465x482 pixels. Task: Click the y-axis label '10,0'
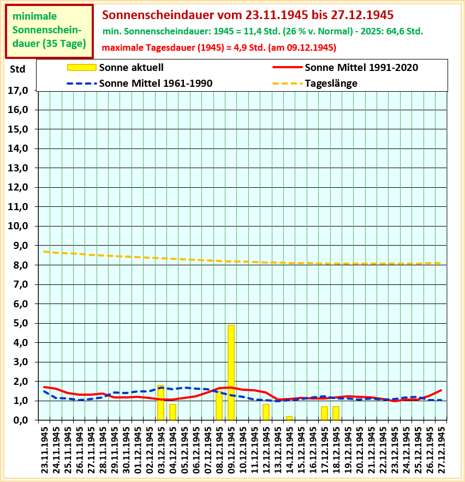tap(18, 226)
